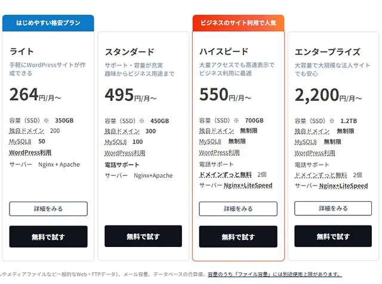Start ハイスピード plan with 無料で試す
Image resolution: width=382 pixels, height=284 pixels.
[x=238, y=237]
